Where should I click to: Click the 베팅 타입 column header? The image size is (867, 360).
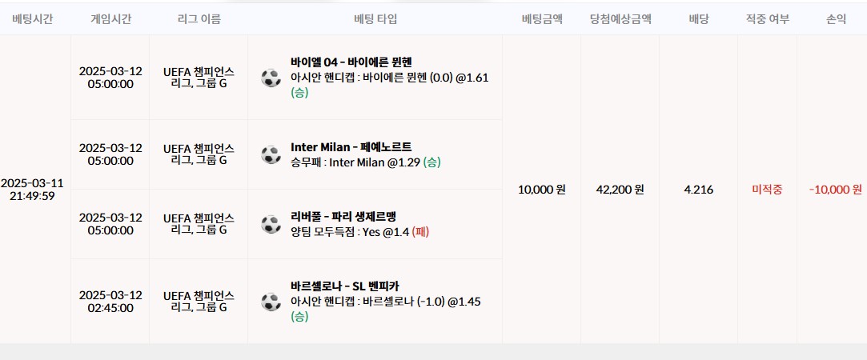pos(375,19)
